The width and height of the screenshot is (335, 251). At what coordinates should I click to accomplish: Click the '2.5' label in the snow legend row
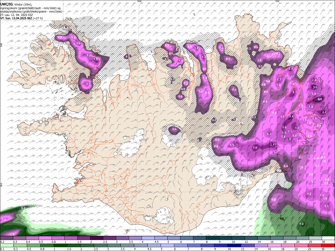pyautogui.click(x=105, y=242)
